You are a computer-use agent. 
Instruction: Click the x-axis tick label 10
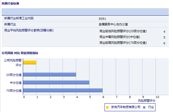[157, 97]
